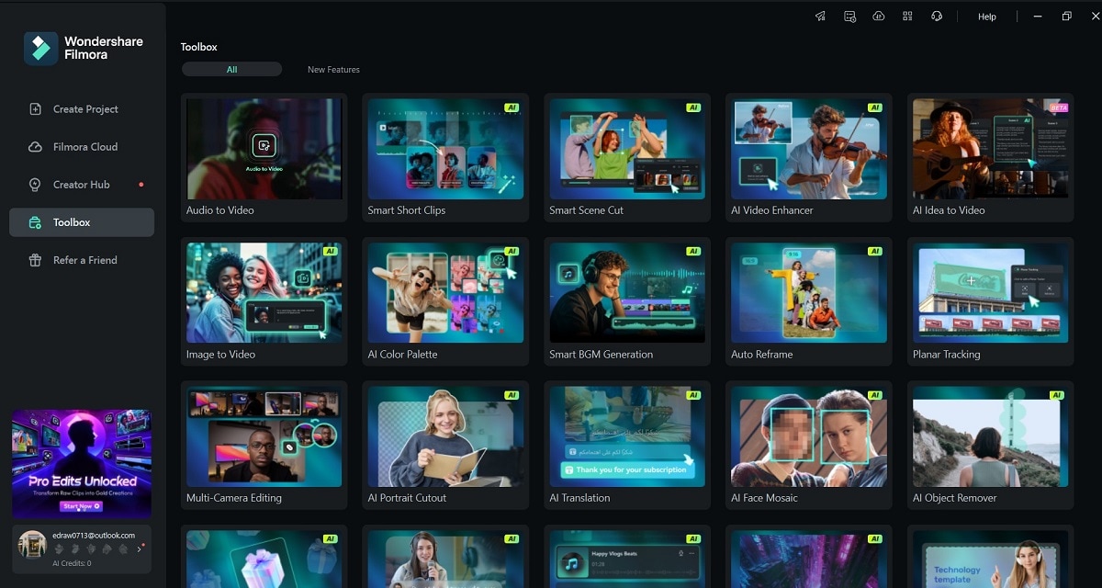Open the Create Project section

(x=82, y=109)
